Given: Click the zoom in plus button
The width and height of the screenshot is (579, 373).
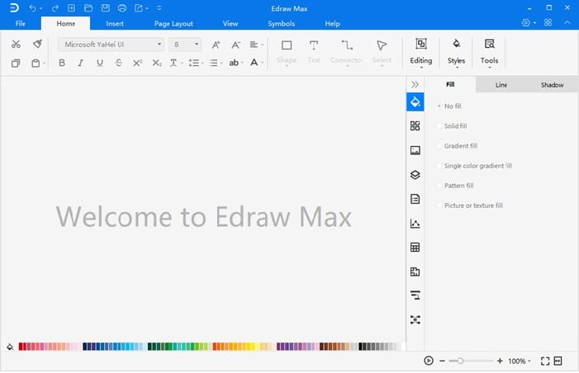Looking at the screenshot, I should 500,361.
